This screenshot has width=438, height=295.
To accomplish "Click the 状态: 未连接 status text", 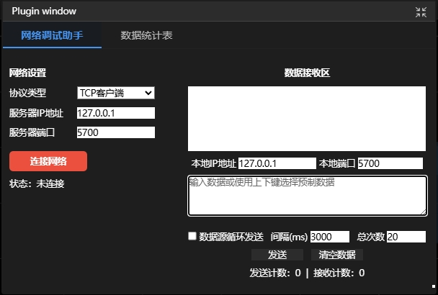I will 37,183.
